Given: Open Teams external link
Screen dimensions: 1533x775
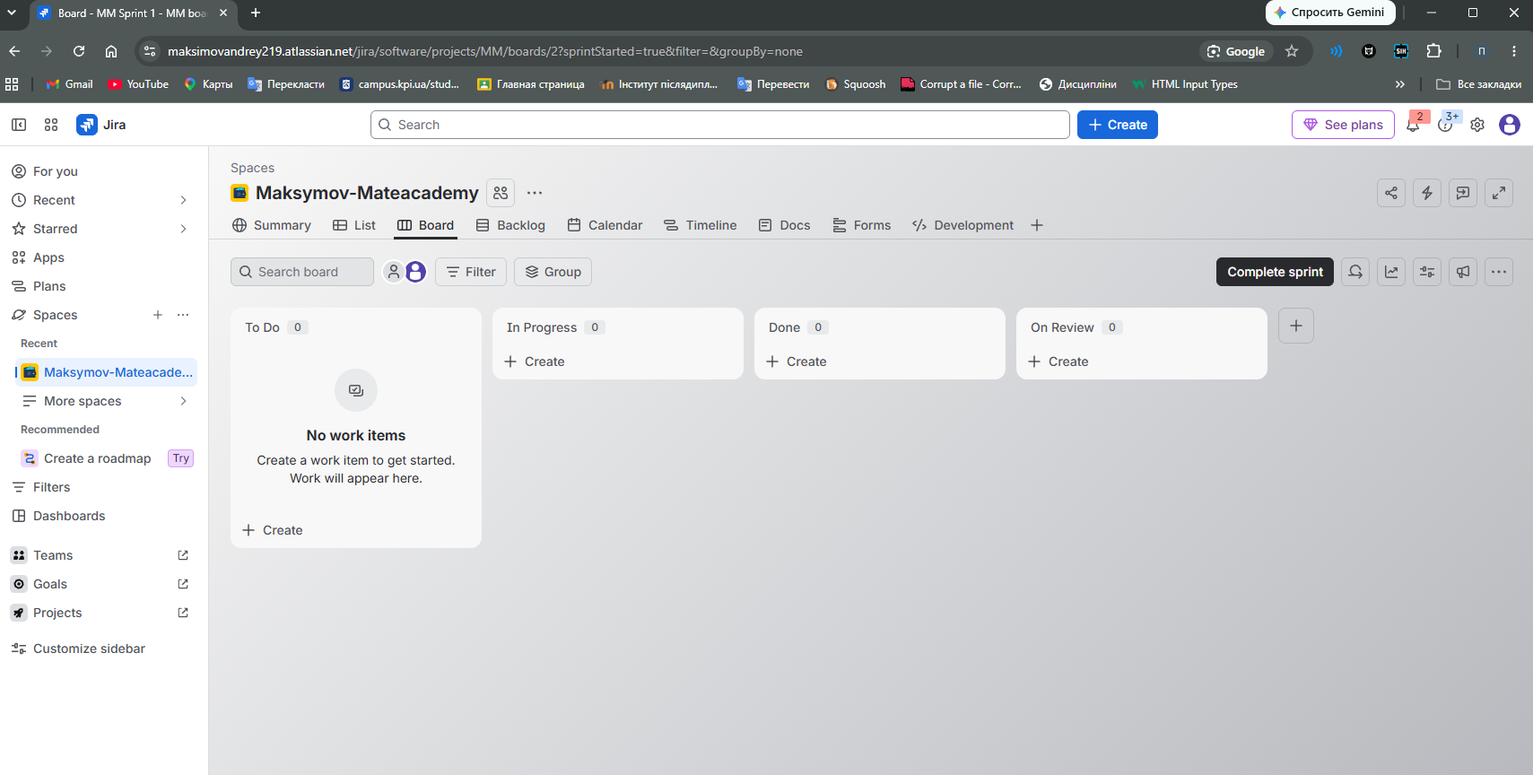Looking at the screenshot, I should pos(183,555).
